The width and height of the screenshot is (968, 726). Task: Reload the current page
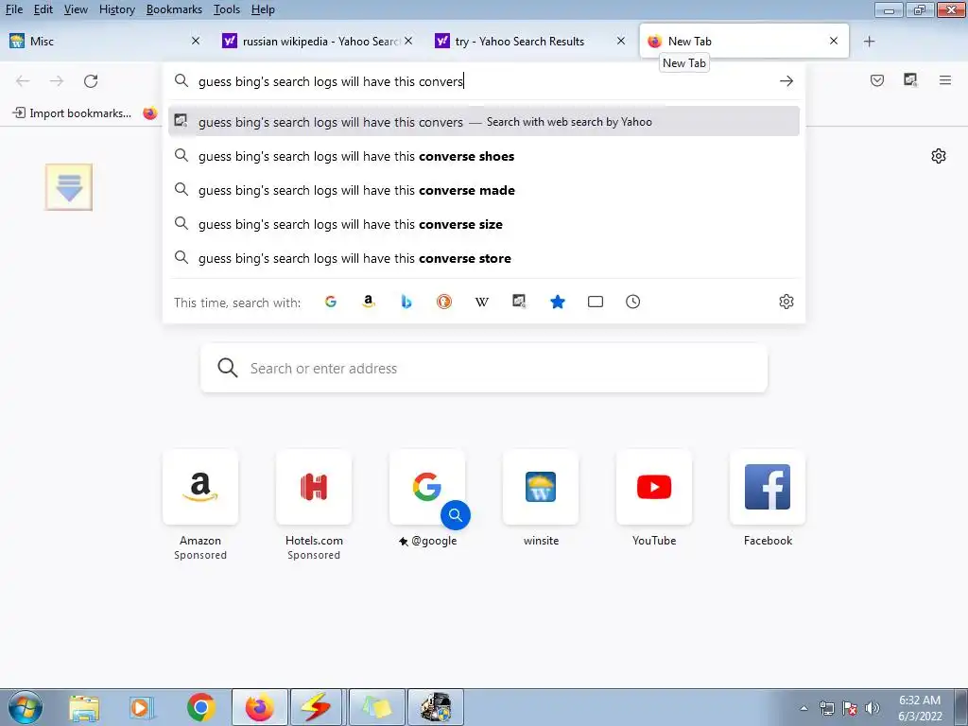91,81
